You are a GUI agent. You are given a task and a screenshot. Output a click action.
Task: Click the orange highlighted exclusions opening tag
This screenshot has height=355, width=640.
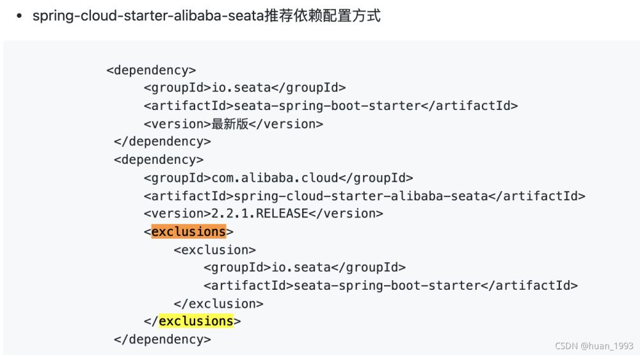click(x=188, y=232)
